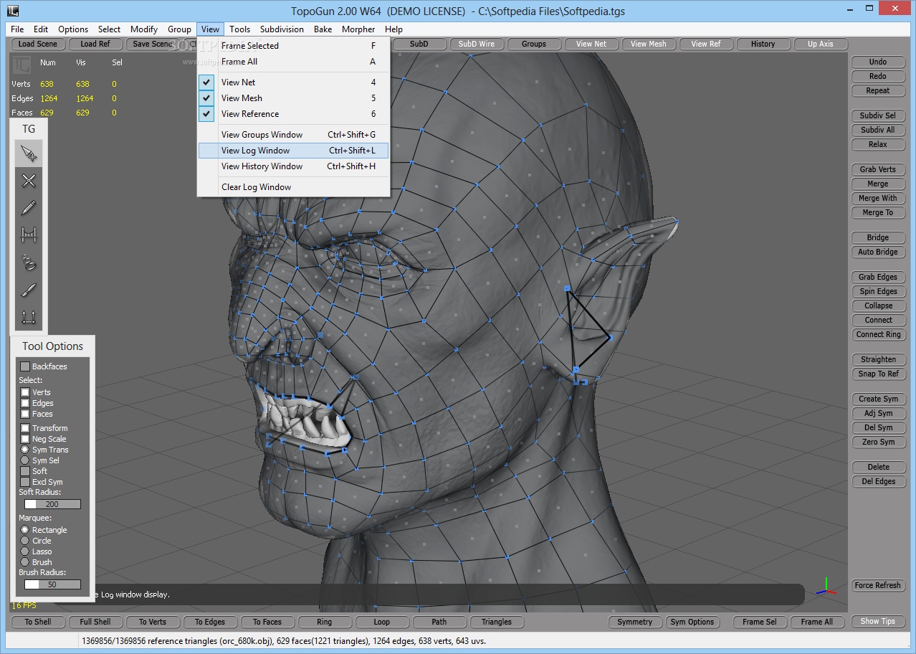Set marquee to Circle
This screenshot has width=916, height=654.
tap(25, 541)
